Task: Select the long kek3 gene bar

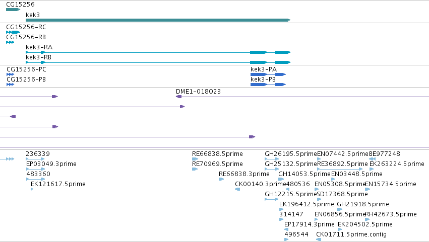Action: click(158, 20)
